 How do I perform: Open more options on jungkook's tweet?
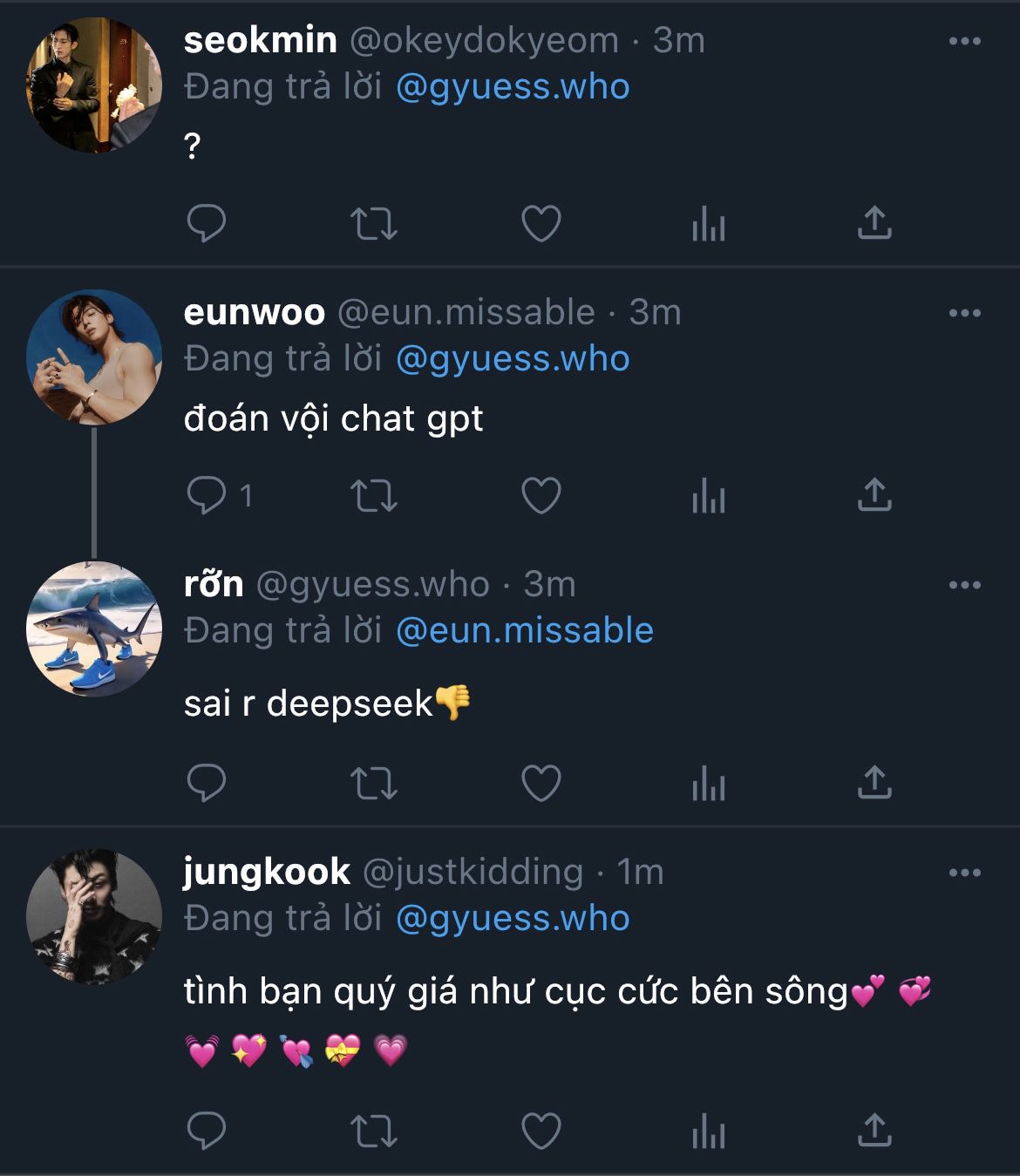click(964, 873)
